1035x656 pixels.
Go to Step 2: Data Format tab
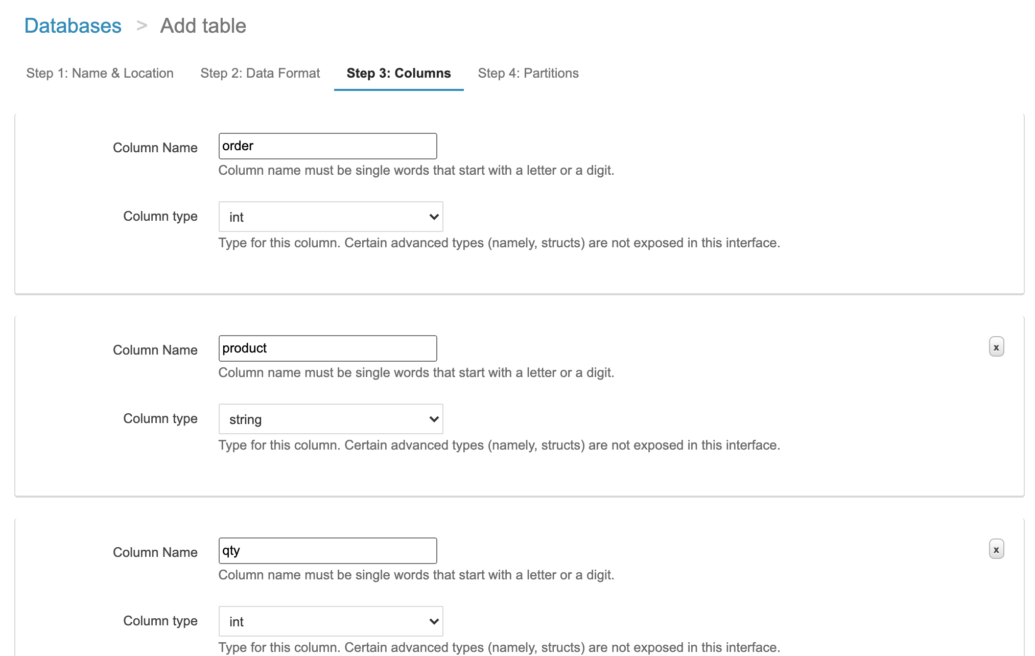260,73
